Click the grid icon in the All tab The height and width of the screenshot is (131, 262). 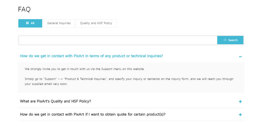28,23
